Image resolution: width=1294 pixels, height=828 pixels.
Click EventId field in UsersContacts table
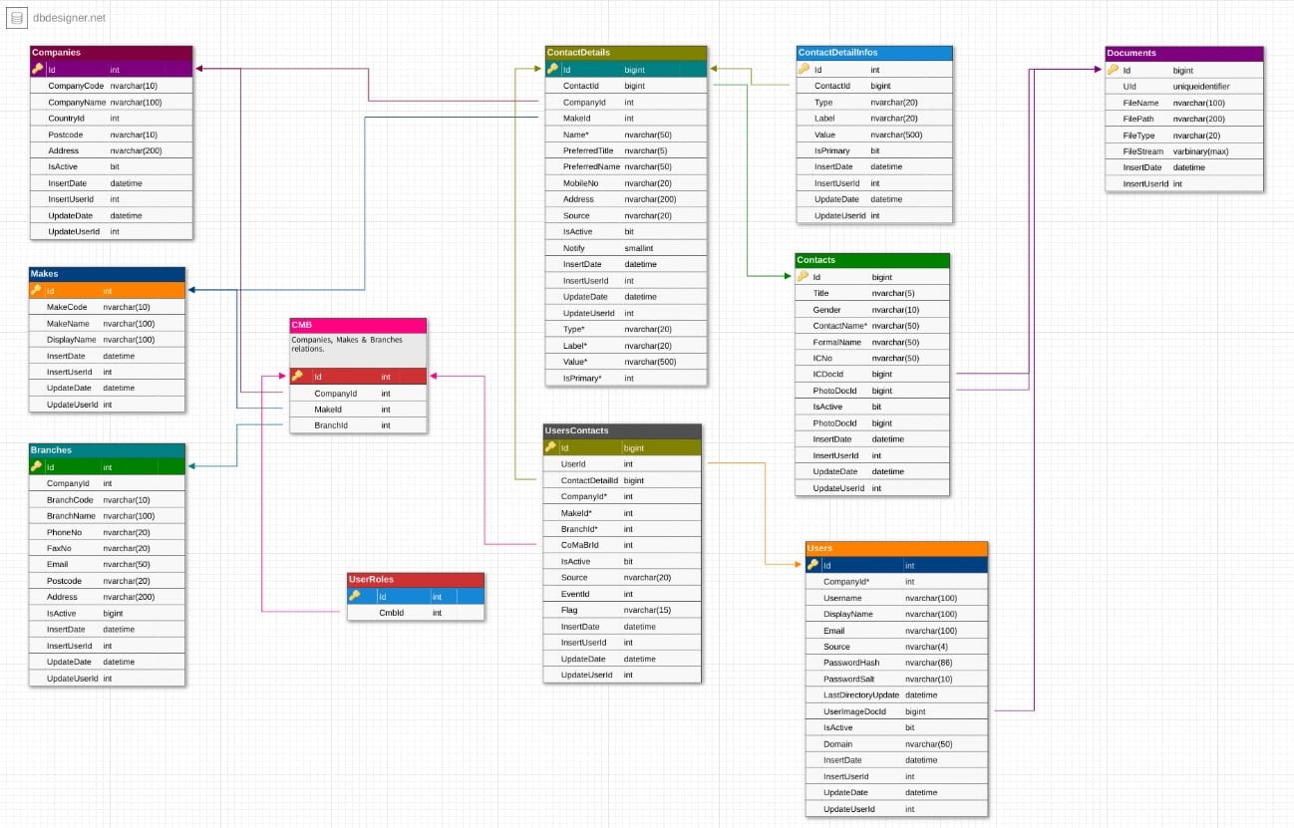click(x=622, y=594)
